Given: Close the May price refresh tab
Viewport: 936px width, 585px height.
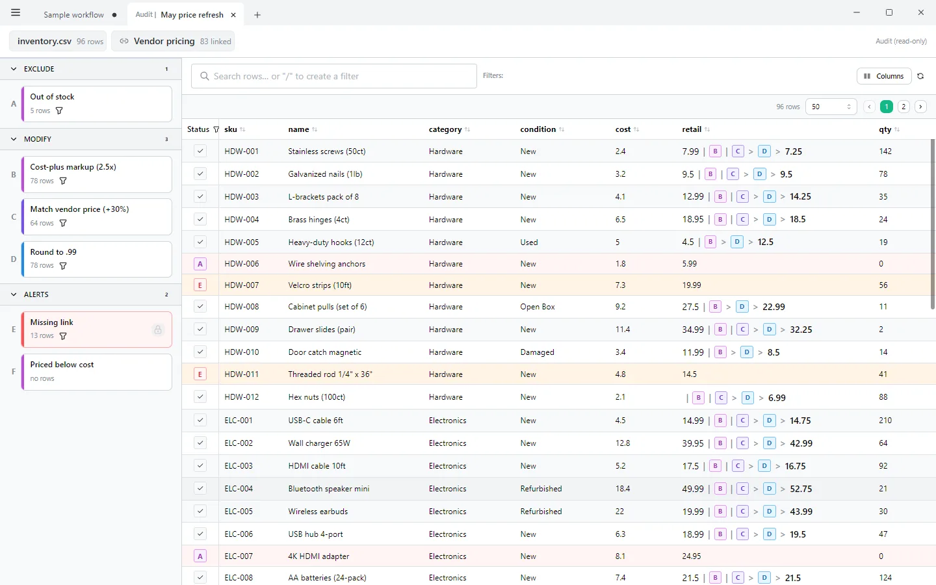Looking at the screenshot, I should tap(233, 15).
